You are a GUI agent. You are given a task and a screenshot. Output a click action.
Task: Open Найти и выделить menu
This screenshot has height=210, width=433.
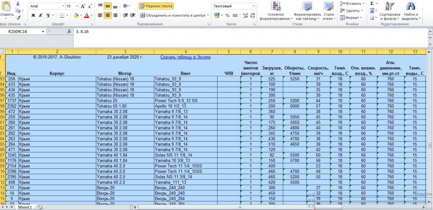point(411,11)
